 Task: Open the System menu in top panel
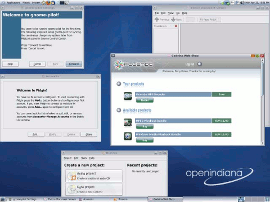coord(36,3)
